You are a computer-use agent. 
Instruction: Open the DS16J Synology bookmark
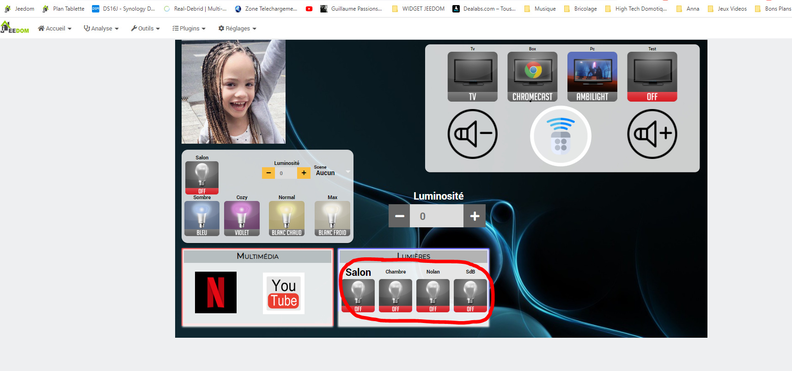click(123, 8)
